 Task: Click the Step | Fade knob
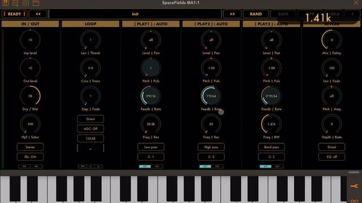click(90, 96)
